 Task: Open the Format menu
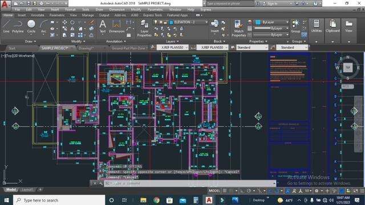click(70, 10)
